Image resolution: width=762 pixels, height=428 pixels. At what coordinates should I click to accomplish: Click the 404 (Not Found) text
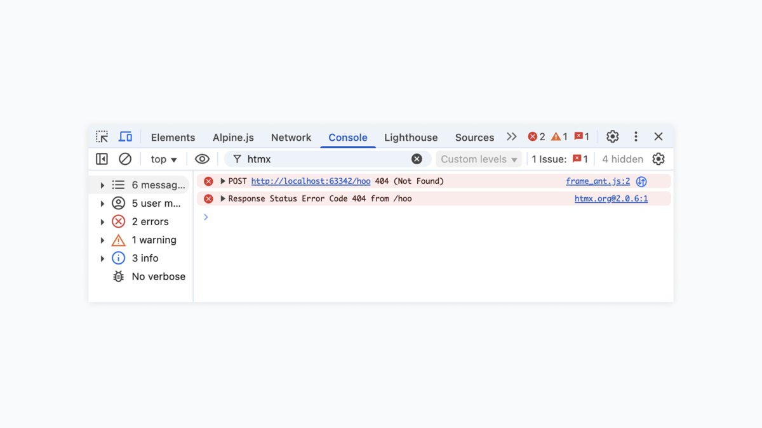(410, 181)
